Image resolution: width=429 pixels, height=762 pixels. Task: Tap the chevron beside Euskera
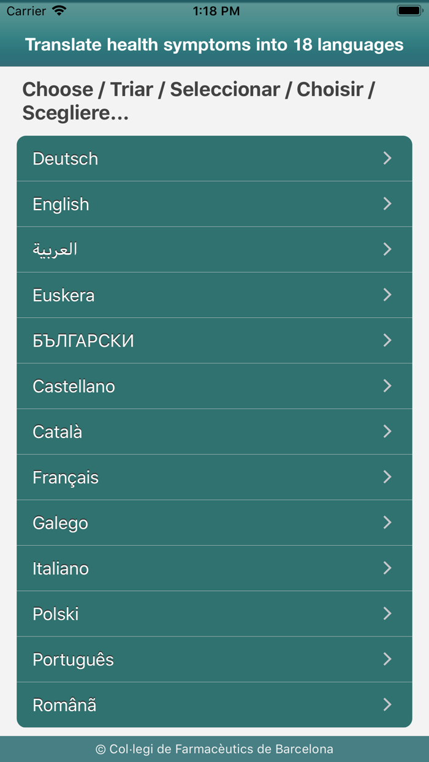[x=387, y=295]
